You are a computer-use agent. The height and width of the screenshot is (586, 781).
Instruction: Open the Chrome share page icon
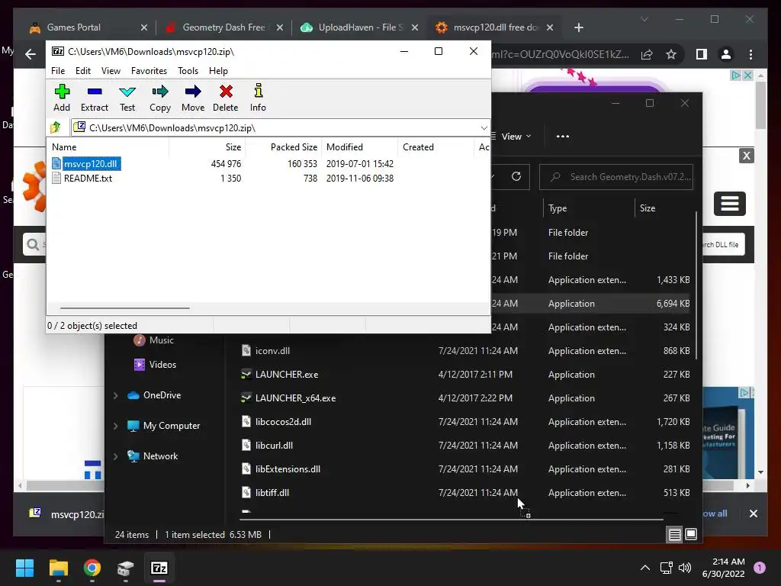coord(647,54)
